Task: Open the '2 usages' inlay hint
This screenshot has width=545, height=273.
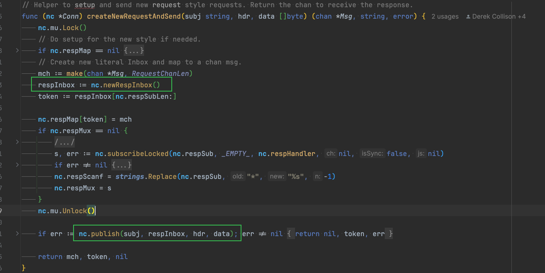Action: pyautogui.click(x=445, y=17)
